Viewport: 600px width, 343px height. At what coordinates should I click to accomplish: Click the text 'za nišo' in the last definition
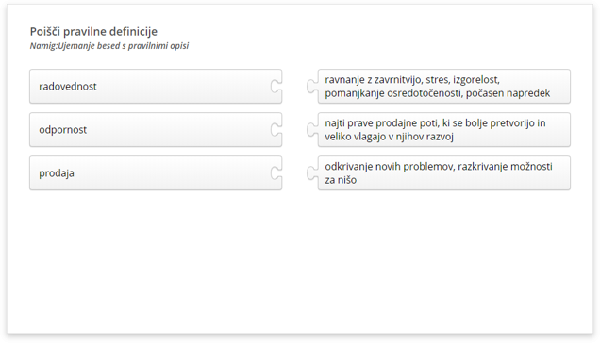[341, 180]
